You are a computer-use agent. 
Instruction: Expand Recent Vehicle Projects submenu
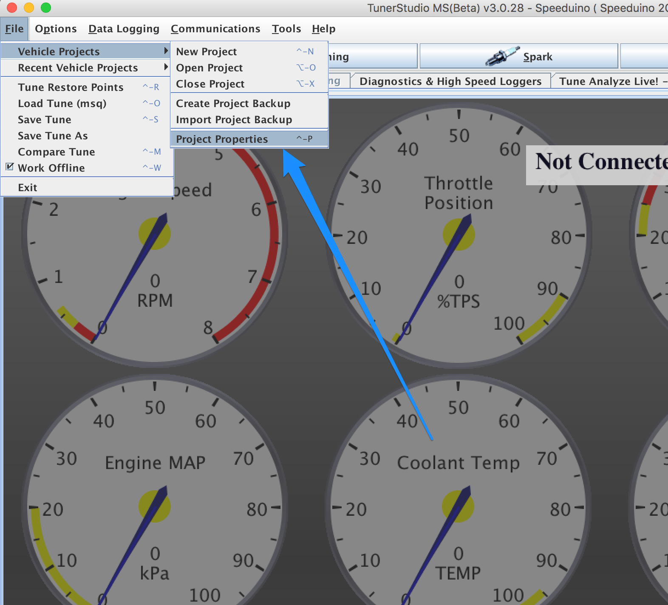click(x=86, y=68)
